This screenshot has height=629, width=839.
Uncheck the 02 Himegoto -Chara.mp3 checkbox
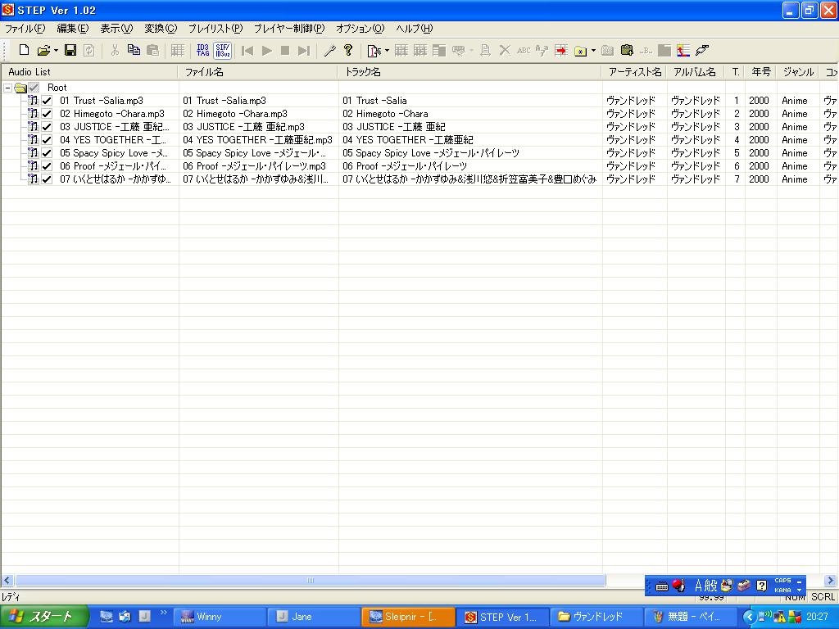pyautogui.click(x=47, y=113)
